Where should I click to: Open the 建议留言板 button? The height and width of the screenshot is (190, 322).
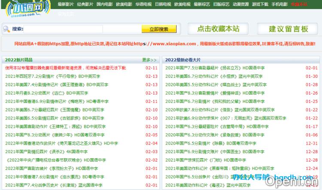(288, 29)
